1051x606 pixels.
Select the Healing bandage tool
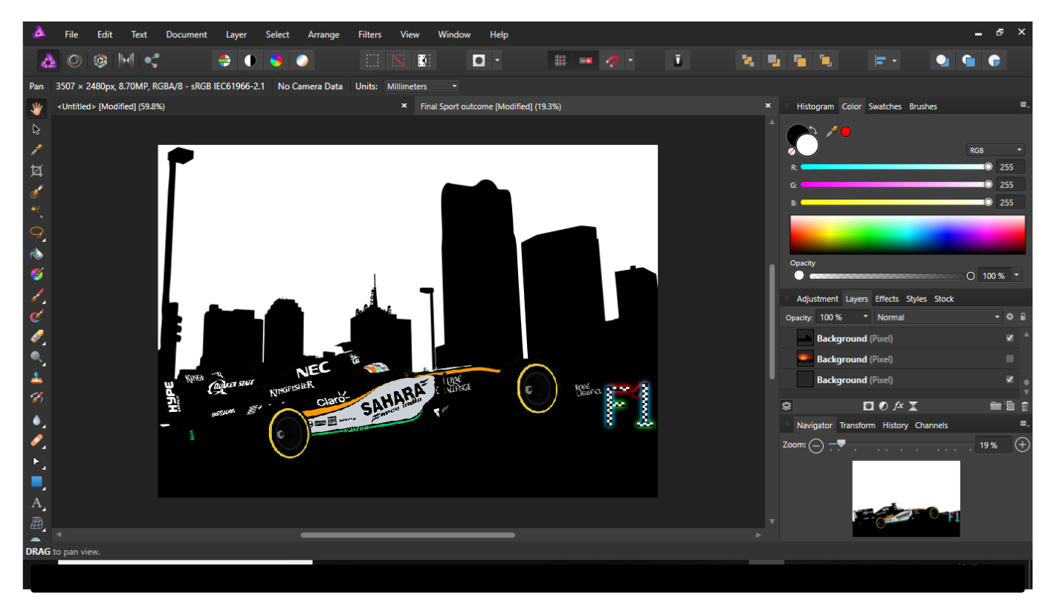(x=36, y=440)
